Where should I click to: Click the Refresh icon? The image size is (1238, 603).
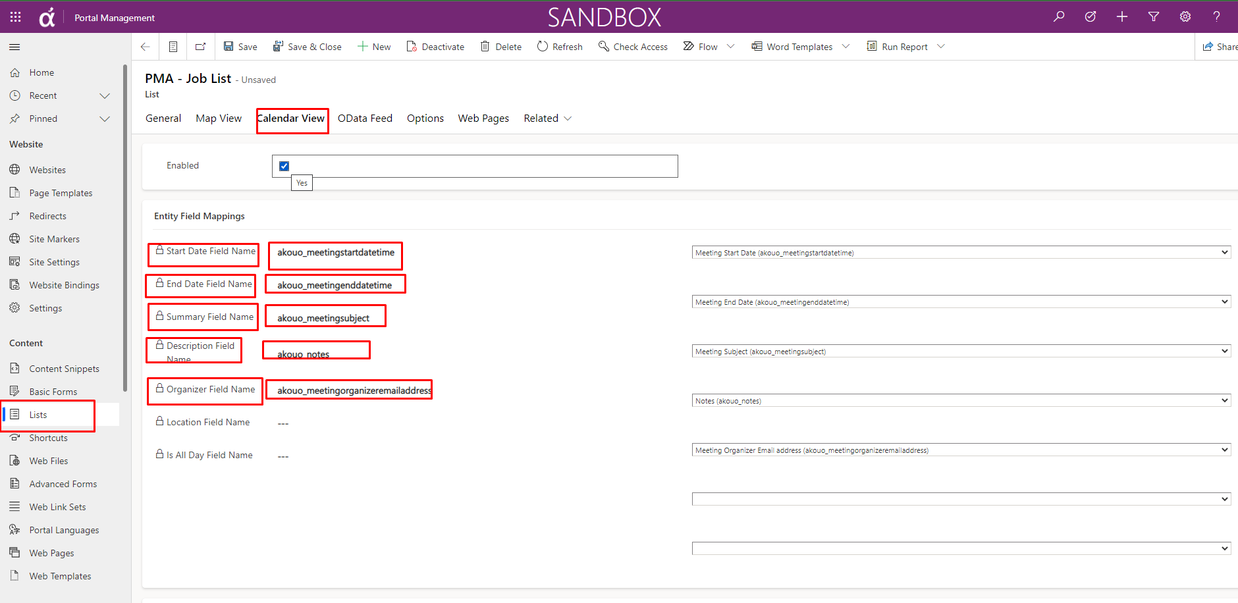(542, 46)
